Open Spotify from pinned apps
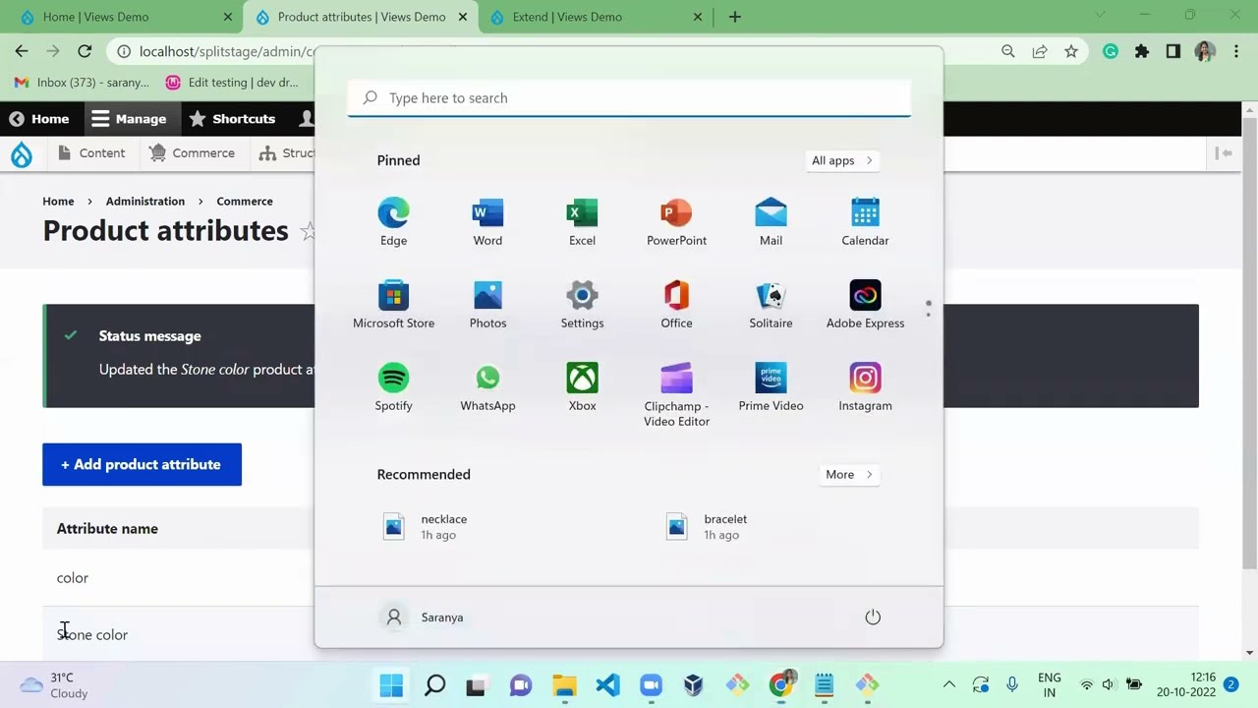Image resolution: width=1258 pixels, height=708 pixels. click(393, 387)
